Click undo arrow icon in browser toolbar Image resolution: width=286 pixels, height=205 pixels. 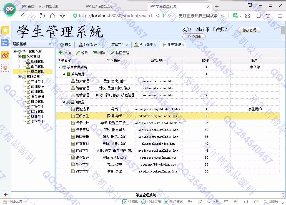268,16
